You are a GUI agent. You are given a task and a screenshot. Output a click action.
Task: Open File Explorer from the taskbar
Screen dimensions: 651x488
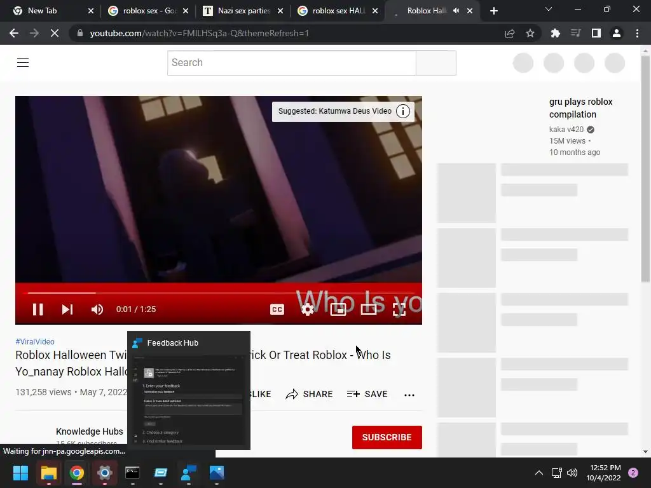pos(48,473)
